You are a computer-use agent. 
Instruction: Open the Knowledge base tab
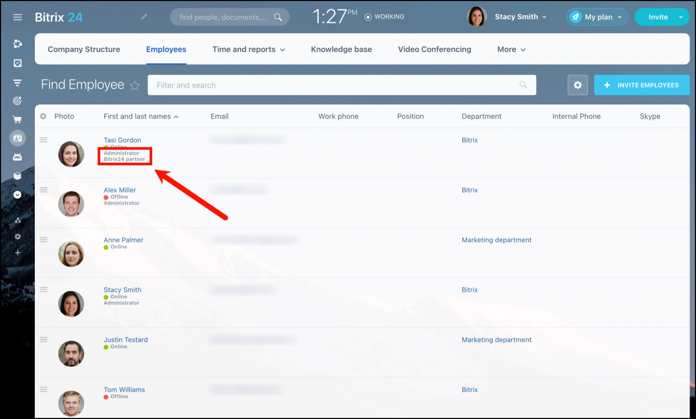pyautogui.click(x=341, y=49)
